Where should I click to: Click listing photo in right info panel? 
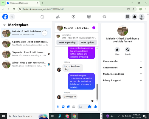(x=122, y=31)
